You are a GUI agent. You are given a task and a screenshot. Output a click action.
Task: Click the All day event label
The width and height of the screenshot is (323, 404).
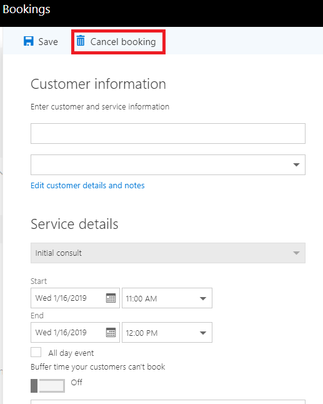point(71,353)
